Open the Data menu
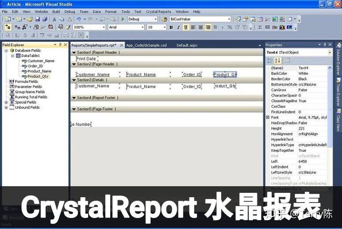The height and width of the screenshot is (229, 342). pos(97,11)
